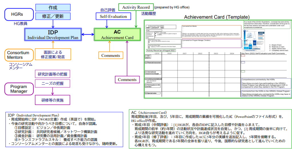
Task: Click the 修正／更新 box
Action: pos(53,17)
